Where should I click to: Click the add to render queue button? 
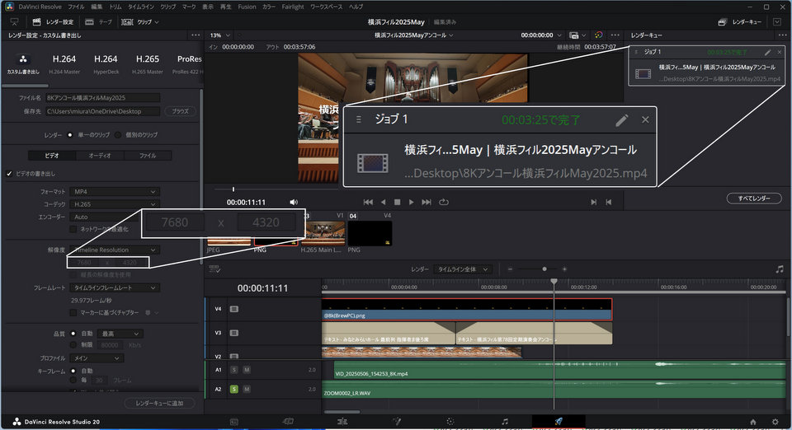coord(159,403)
